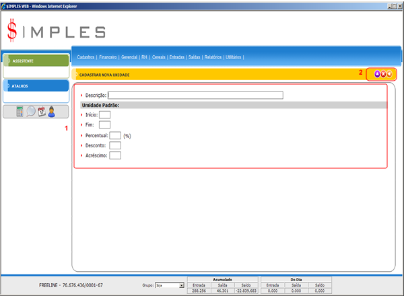
Task: Click the magnifying glass search icon
Action: click(31, 112)
